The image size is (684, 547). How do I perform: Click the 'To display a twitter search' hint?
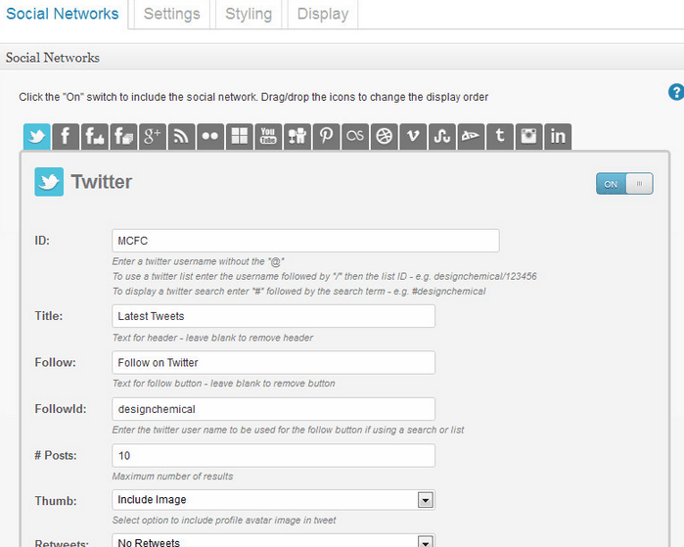299,291
